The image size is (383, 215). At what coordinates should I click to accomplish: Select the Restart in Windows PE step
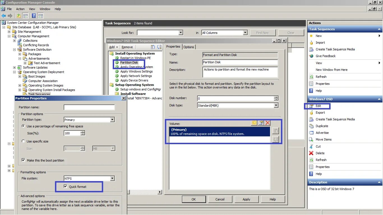pos(135,58)
